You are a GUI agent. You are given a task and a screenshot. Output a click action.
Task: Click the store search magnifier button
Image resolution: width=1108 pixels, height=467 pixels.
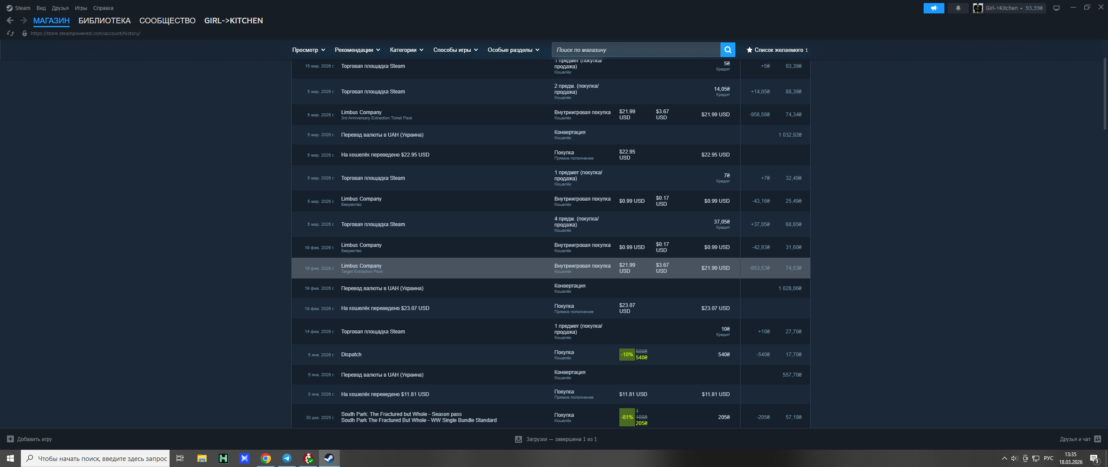tap(728, 50)
